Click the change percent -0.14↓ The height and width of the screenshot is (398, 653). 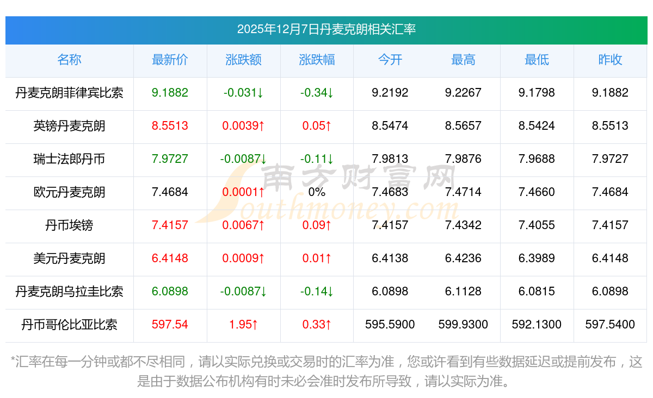tap(317, 292)
